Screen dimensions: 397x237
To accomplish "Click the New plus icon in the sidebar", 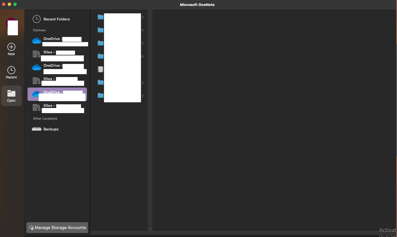I will (11, 47).
